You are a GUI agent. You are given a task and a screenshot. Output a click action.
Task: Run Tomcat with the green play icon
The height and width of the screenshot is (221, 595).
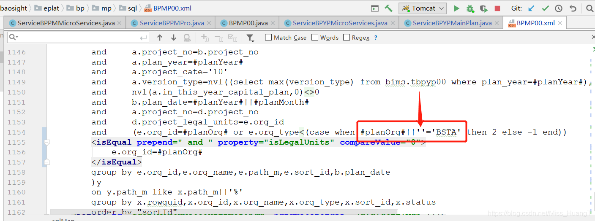[x=456, y=8]
